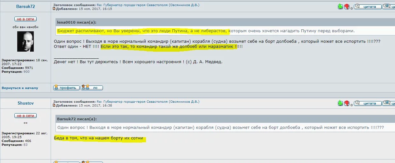Quote selected text of Shustov's post
Image resolution: width=395 pixels, height=163 pixels.
389,103
